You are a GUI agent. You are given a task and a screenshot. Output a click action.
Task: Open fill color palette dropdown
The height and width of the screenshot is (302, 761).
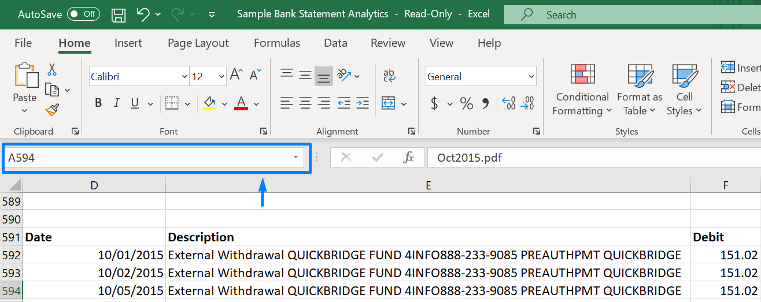pyautogui.click(x=224, y=104)
